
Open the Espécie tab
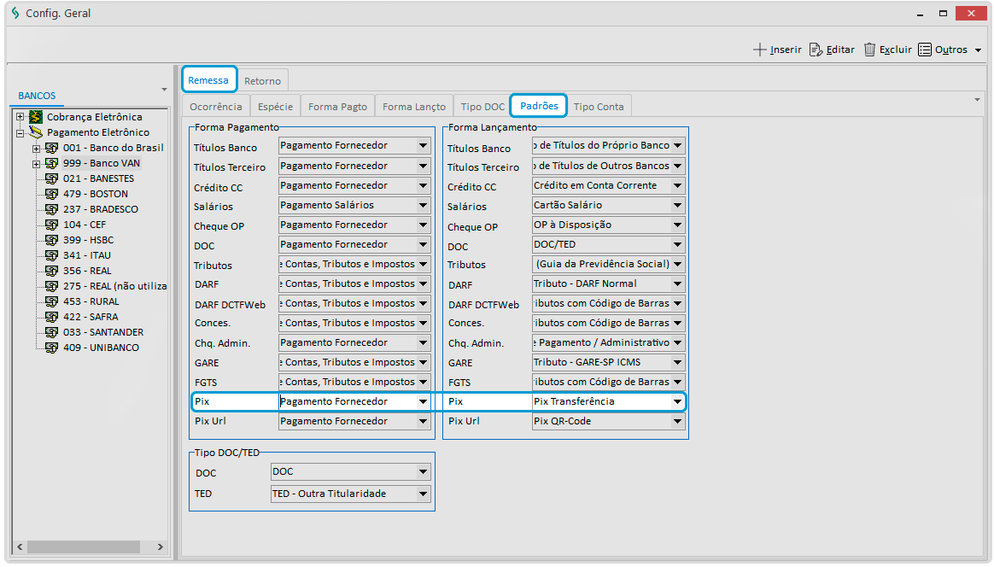click(275, 107)
